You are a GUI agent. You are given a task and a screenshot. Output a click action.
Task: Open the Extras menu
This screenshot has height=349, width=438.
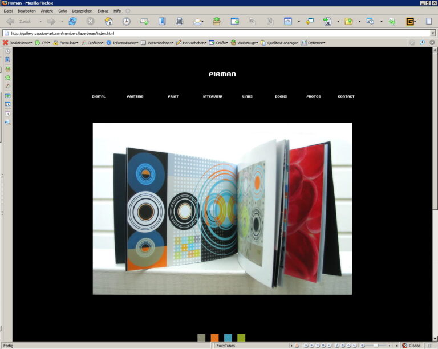click(103, 11)
